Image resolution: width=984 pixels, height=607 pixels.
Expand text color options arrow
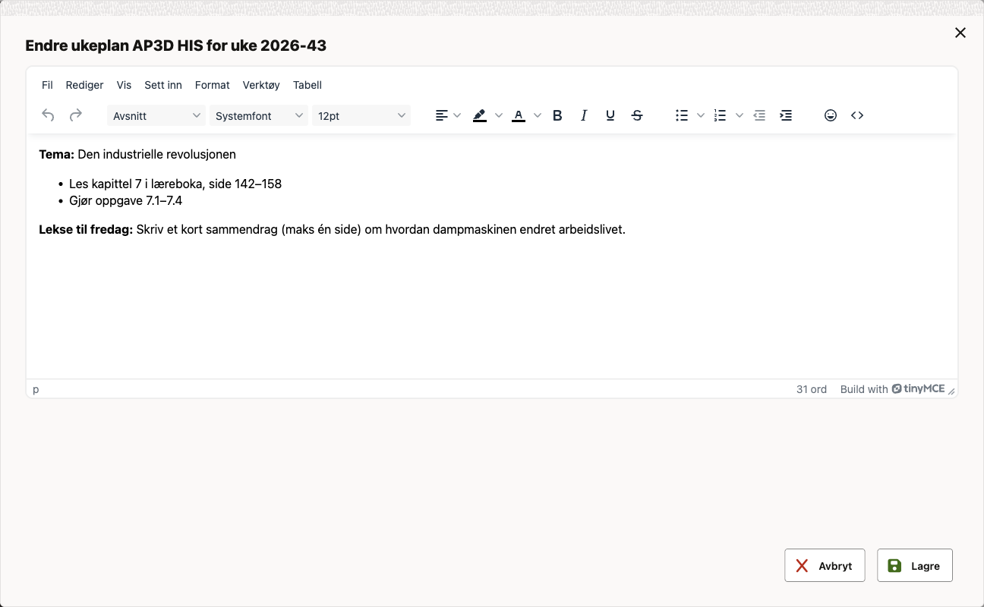(538, 115)
